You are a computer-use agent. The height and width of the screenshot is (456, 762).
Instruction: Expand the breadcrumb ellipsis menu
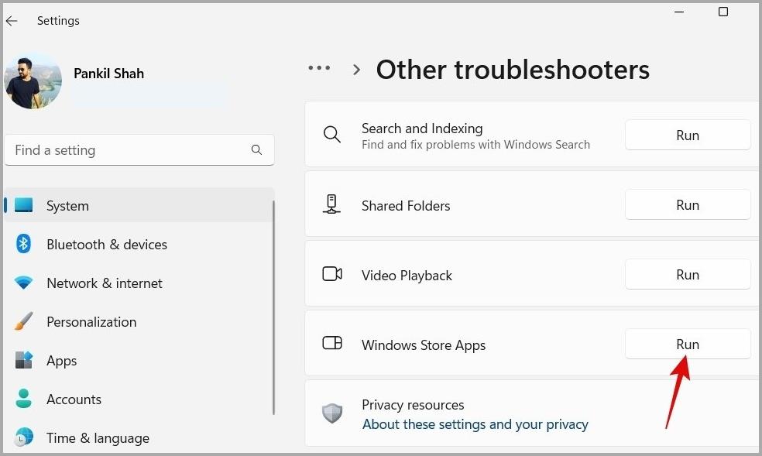[x=319, y=68]
